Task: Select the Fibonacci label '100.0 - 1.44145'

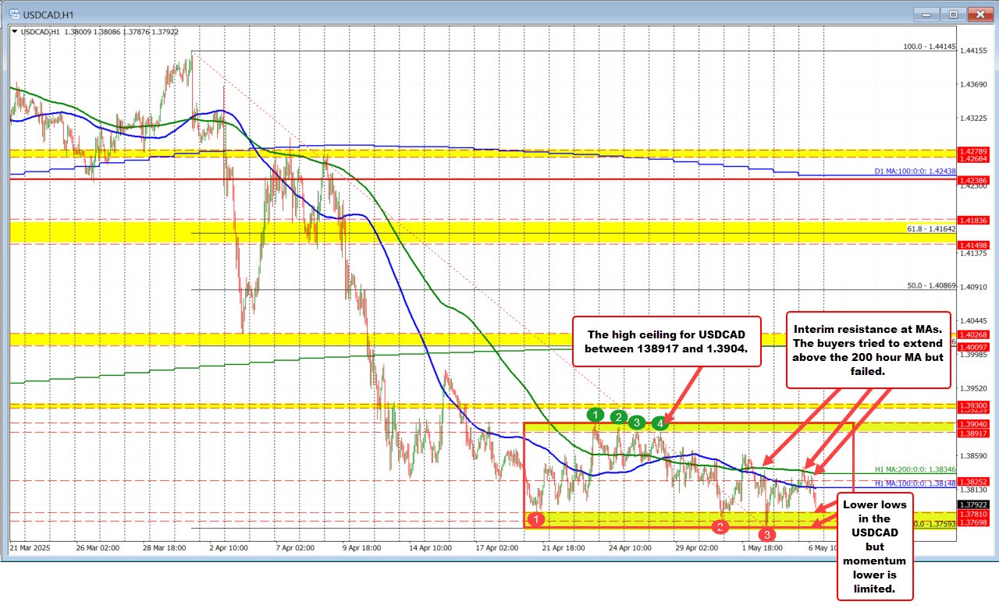Action: point(930,47)
